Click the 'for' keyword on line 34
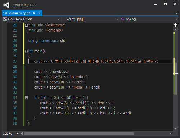 pos(36,98)
